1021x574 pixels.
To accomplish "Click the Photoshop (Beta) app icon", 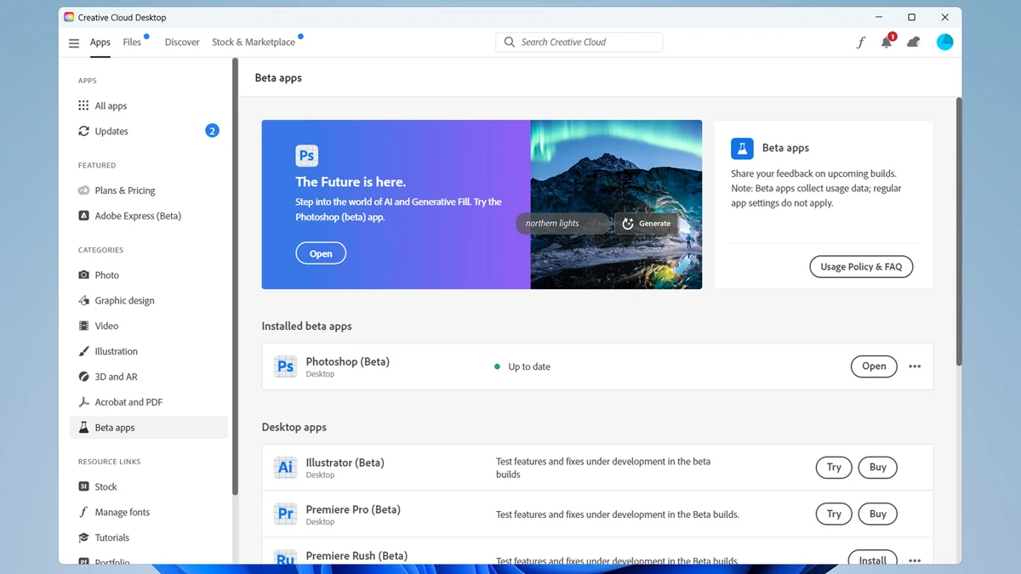I will click(285, 367).
